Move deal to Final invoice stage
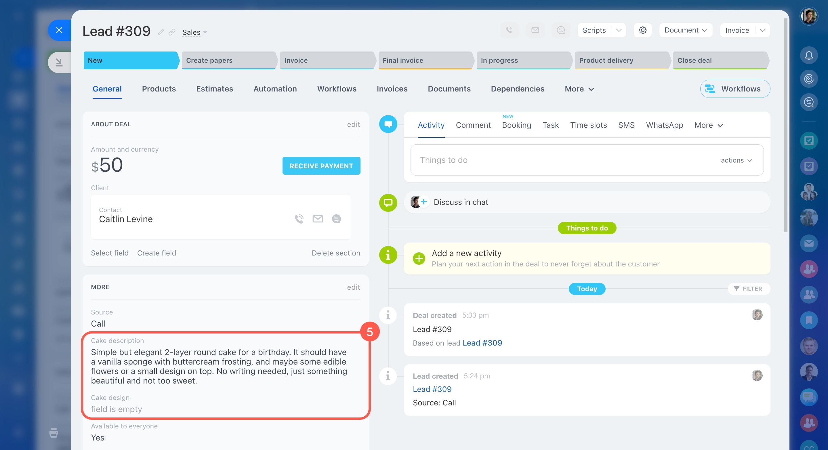Screen dimensions: 828x450 point(424,60)
